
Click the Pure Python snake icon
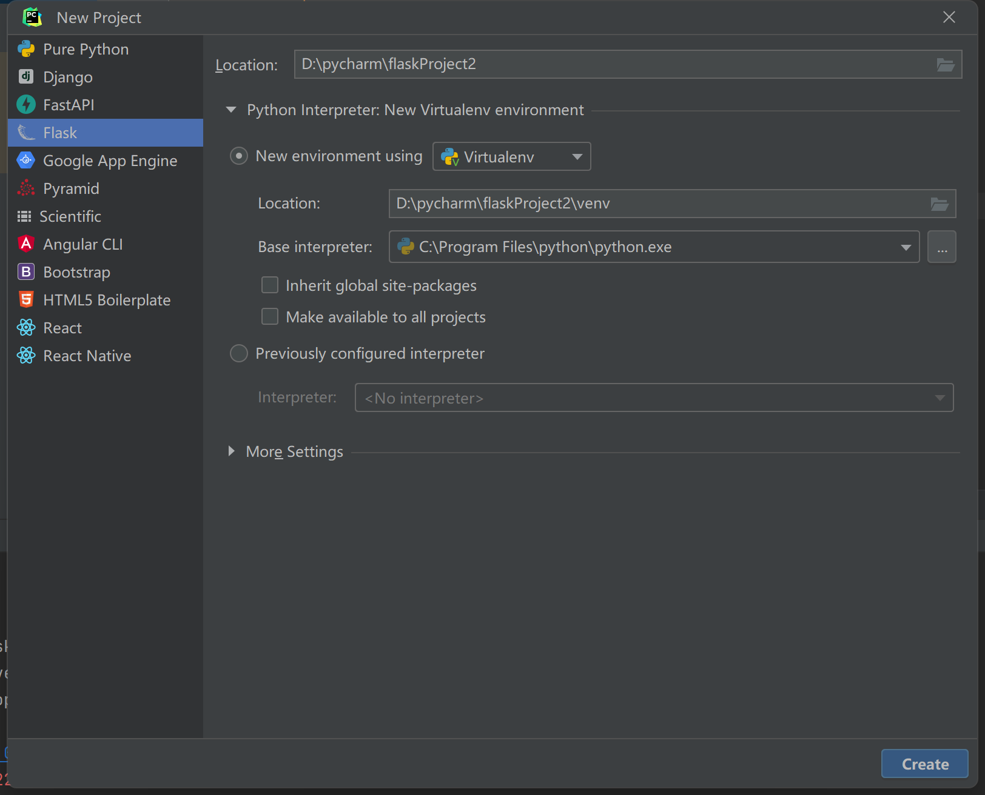(x=26, y=49)
